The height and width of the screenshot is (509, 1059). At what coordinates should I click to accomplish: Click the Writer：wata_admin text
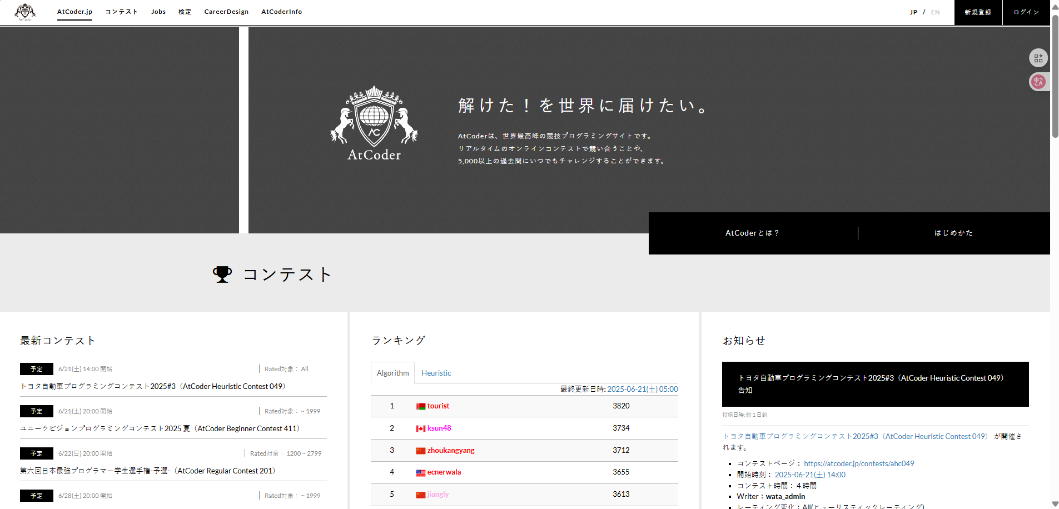click(x=771, y=497)
